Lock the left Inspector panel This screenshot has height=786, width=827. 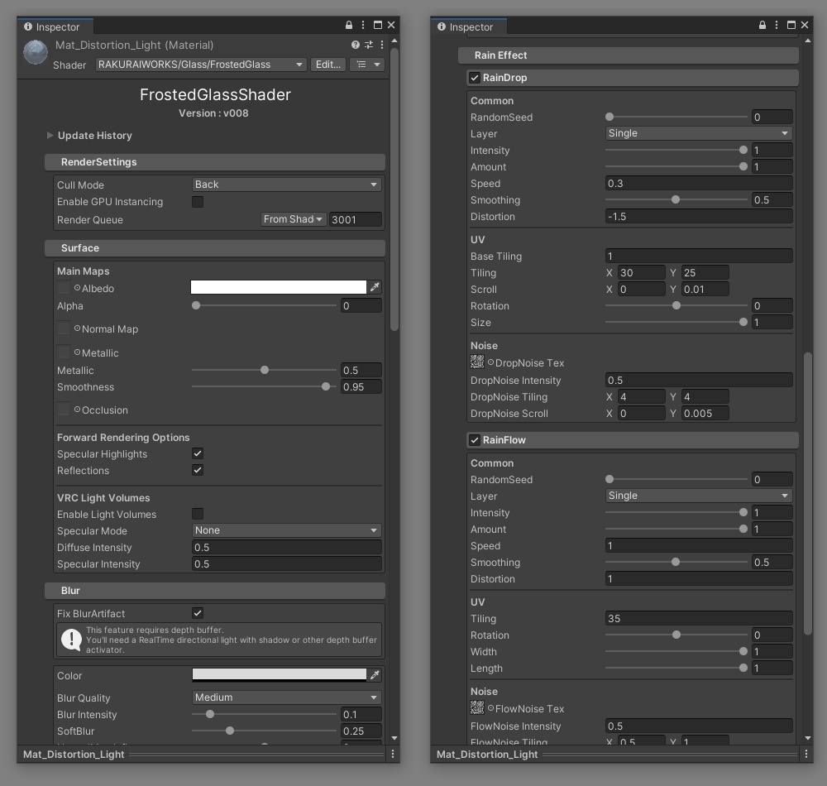(x=349, y=25)
